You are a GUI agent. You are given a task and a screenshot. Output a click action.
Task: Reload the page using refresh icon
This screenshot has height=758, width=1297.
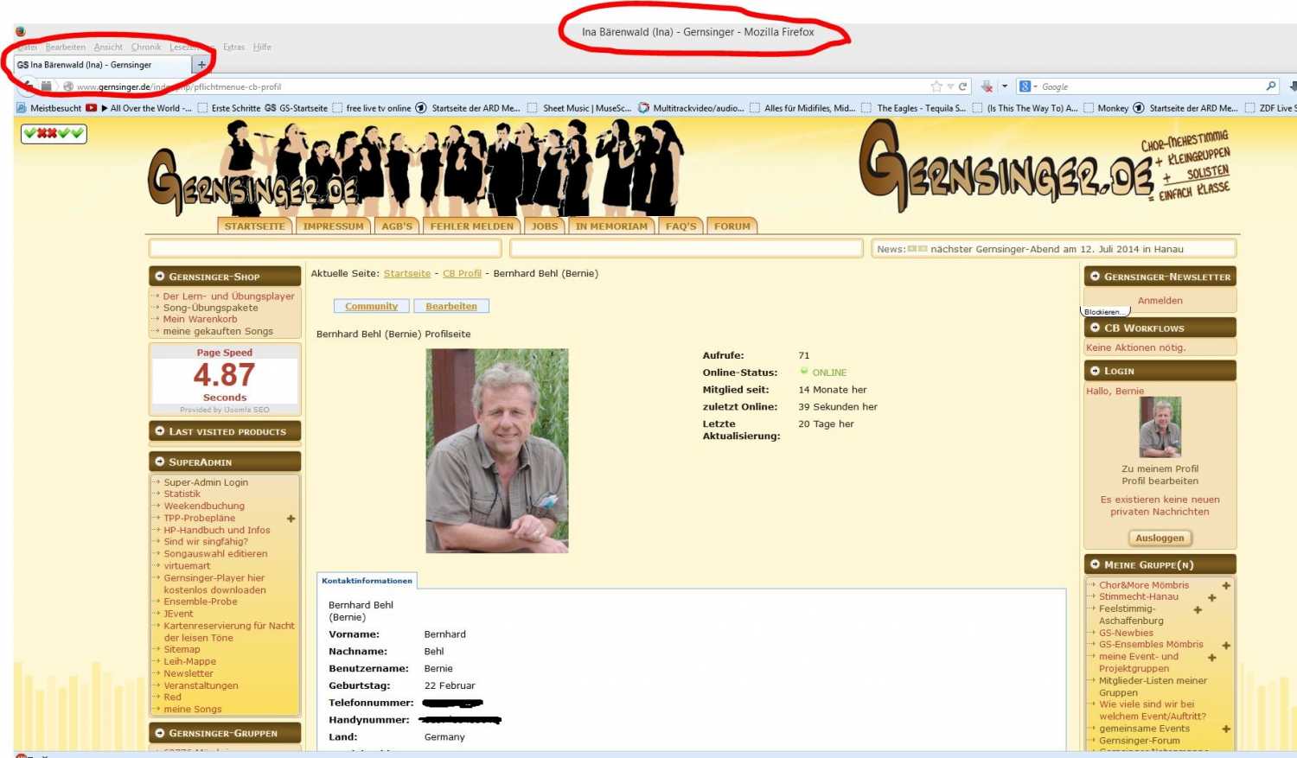(x=962, y=86)
